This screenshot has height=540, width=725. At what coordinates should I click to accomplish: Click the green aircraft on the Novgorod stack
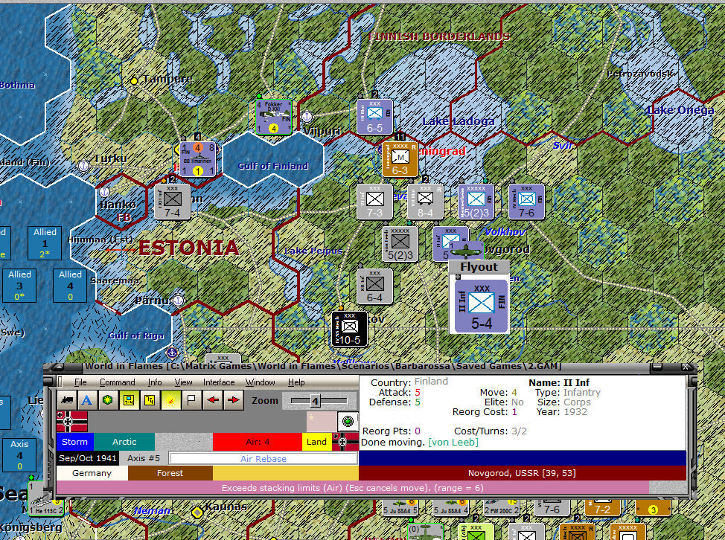[x=466, y=250]
